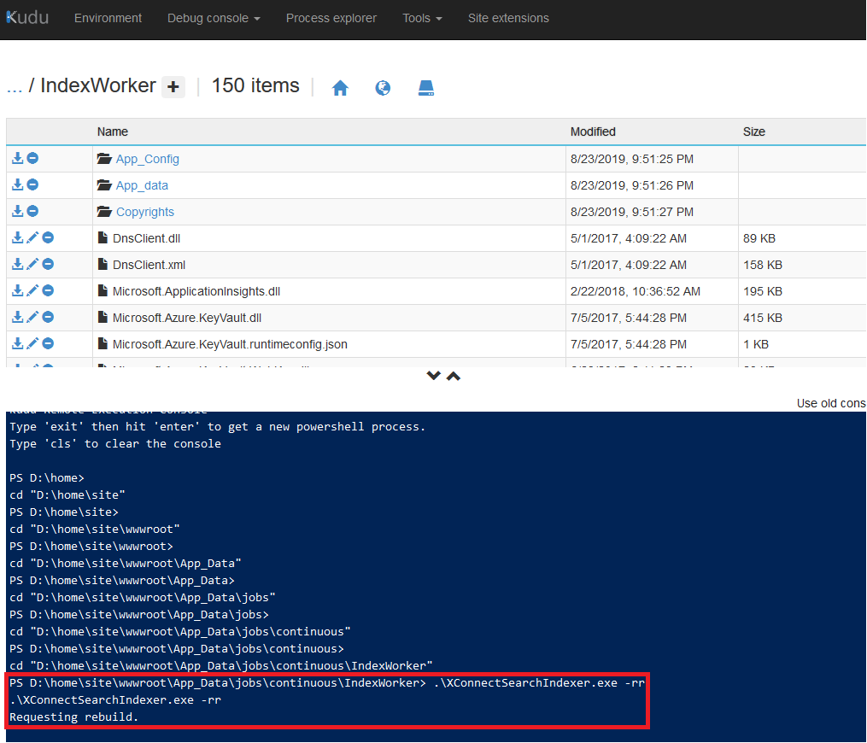Click the plus button to add new item

173,87
